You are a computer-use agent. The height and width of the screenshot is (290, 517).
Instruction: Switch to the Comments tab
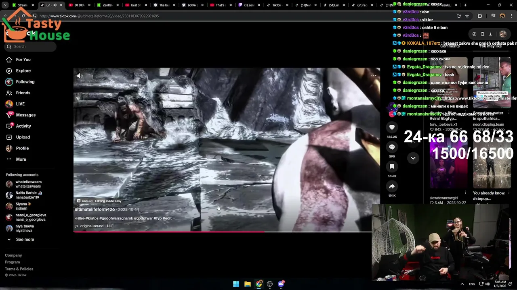(x=450, y=46)
